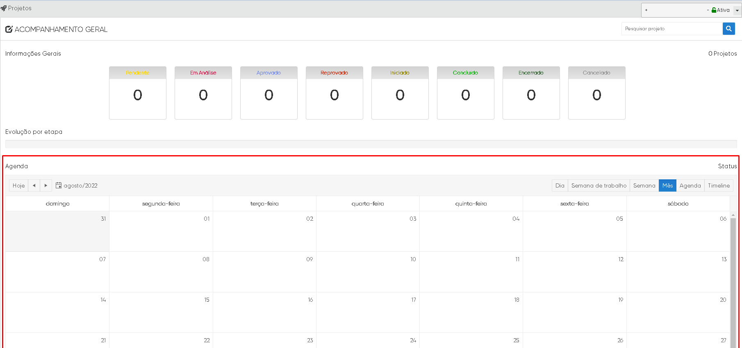This screenshot has height=348, width=742.
Task: Click the plus sign in the top selector
Action: [x=646, y=10]
